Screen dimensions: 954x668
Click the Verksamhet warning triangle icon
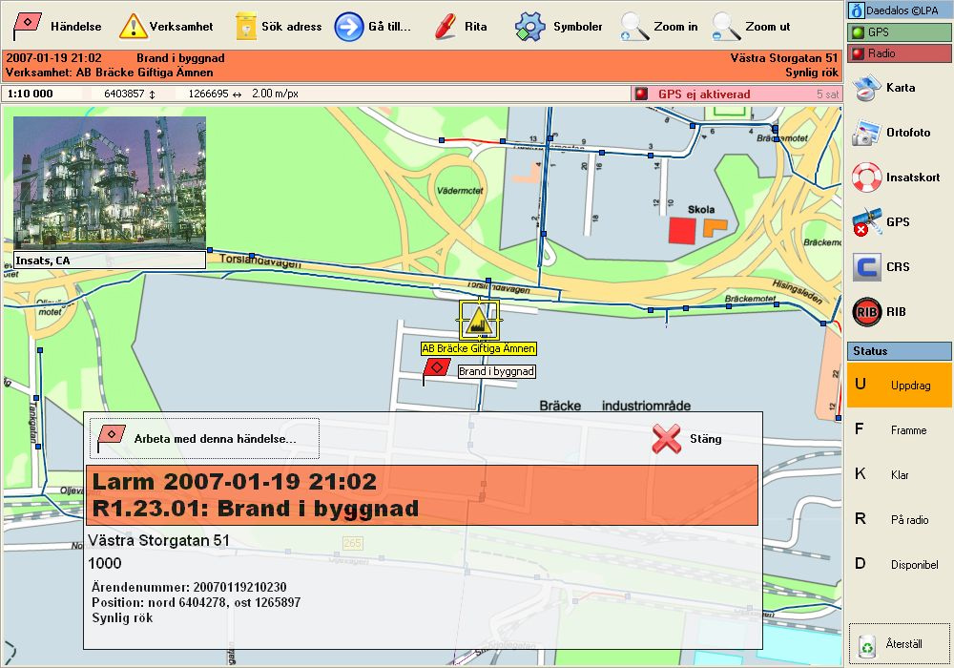[133, 26]
